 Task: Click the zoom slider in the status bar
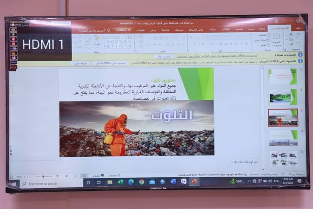43,177
